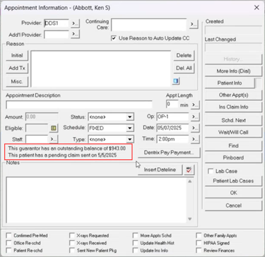Open Ins Claim Info

click(233, 107)
